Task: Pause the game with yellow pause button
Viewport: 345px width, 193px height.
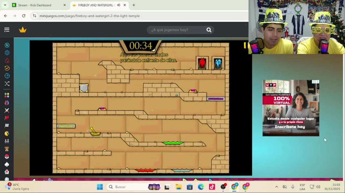Action: (x=246, y=46)
